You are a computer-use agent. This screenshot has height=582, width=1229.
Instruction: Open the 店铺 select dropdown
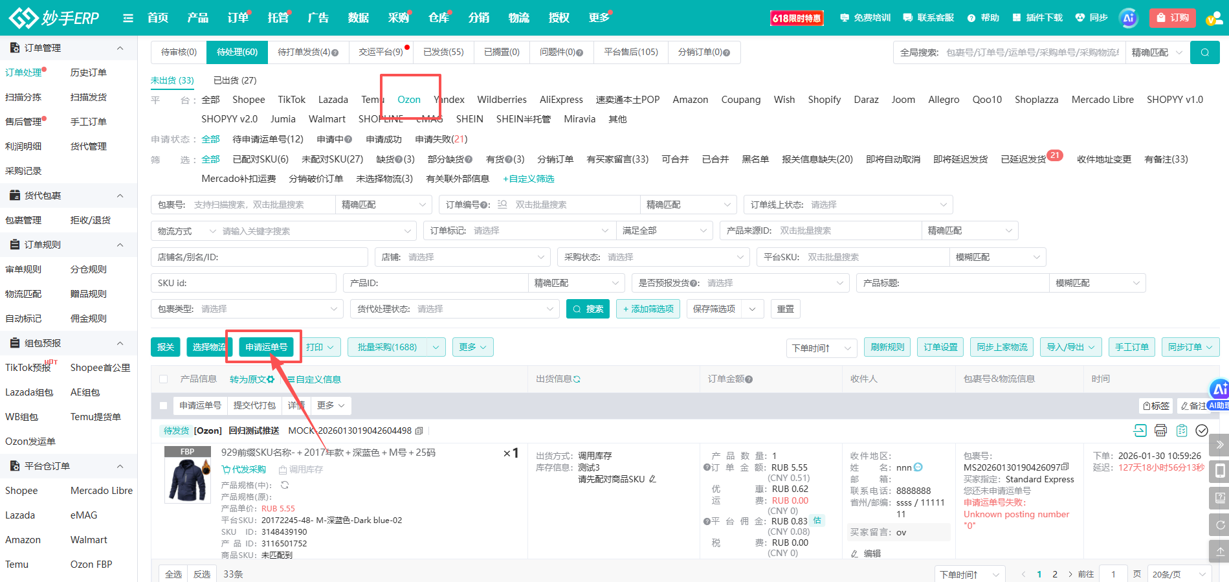click(x=462, y=257)
